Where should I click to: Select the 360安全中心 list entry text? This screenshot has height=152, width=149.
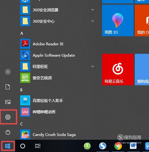coord(43,21)
